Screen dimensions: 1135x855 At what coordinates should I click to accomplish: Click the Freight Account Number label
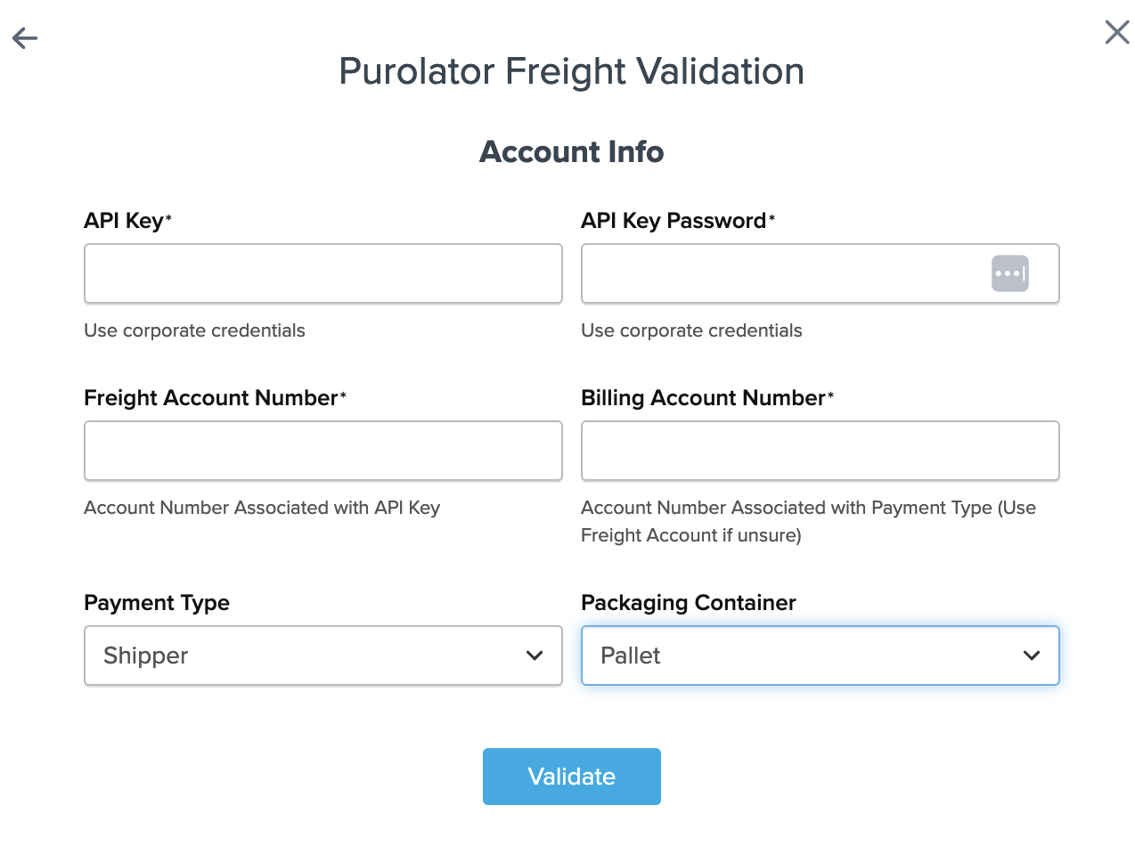click(x=211, y=398)
